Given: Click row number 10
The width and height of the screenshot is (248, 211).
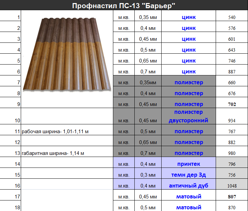Looking at the screenshot, I should 17,121.
